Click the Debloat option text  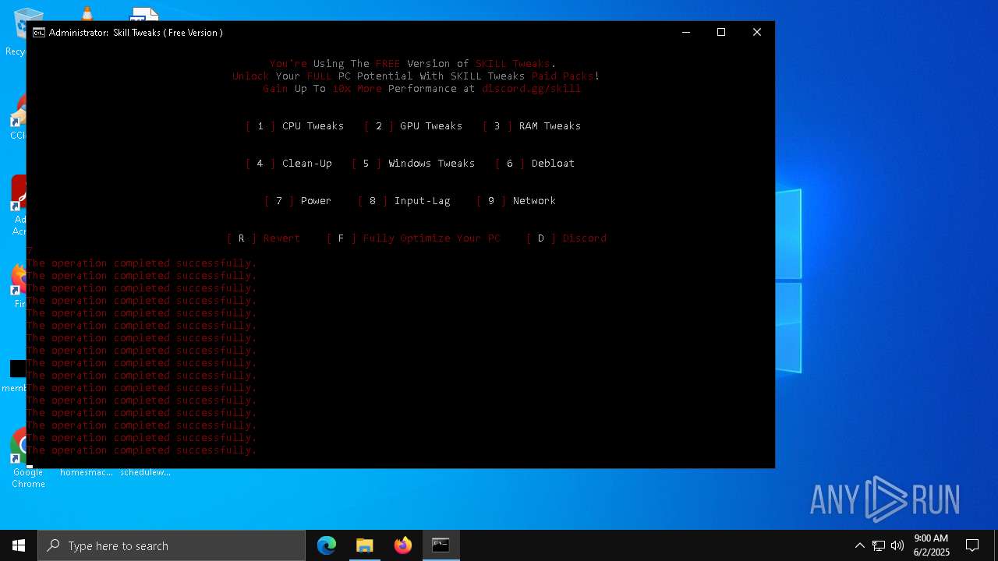click(553, 164)
